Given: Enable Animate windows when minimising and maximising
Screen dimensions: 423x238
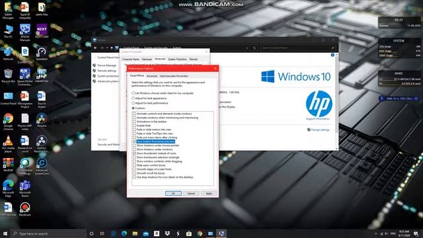Looking at the screenshot, I should 134,118.
